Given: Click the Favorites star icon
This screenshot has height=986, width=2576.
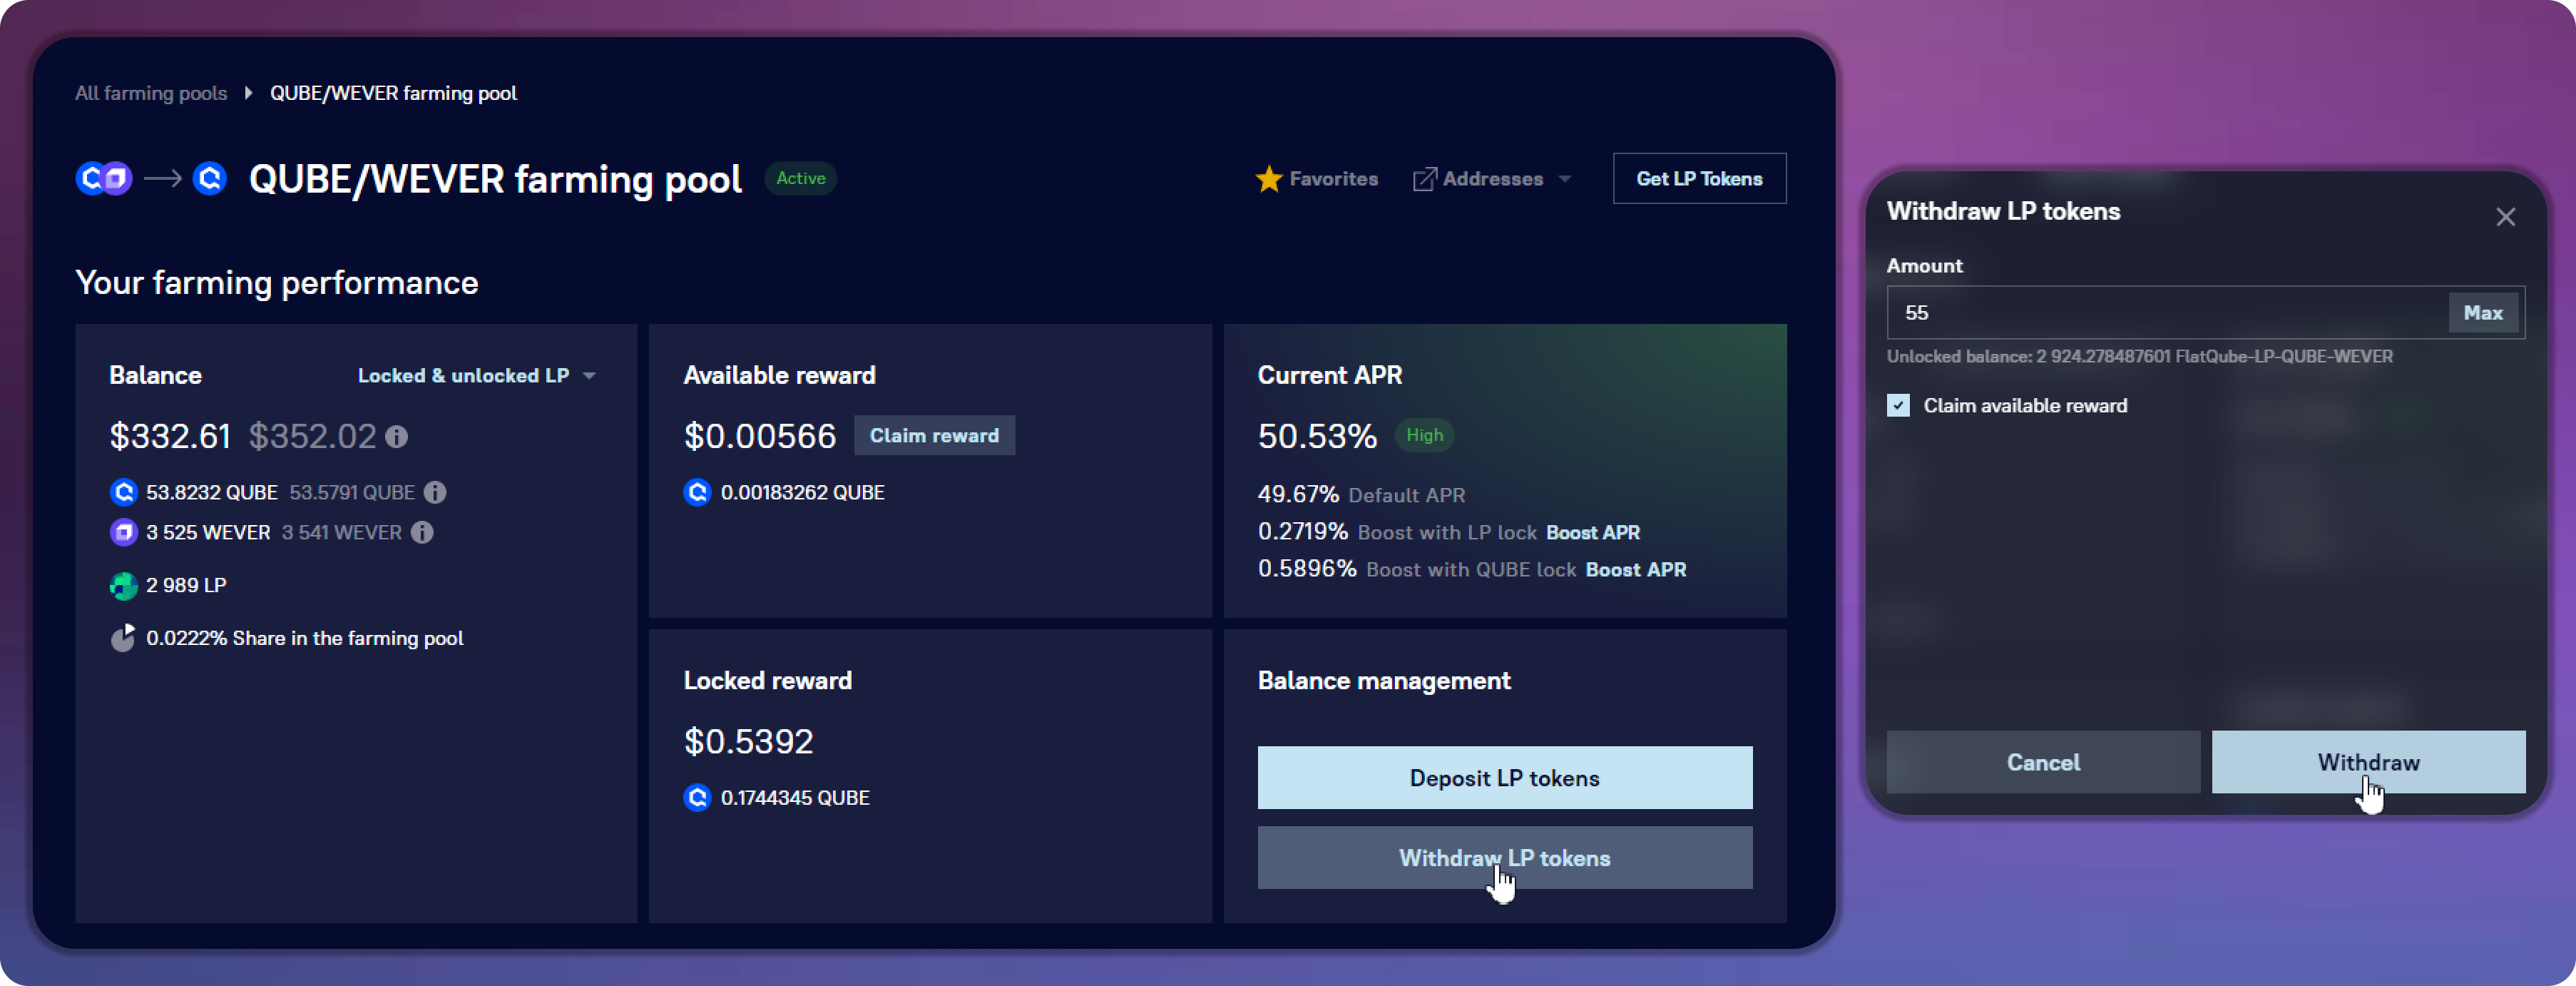Looking at the screenshot, I should (1268, 179).
